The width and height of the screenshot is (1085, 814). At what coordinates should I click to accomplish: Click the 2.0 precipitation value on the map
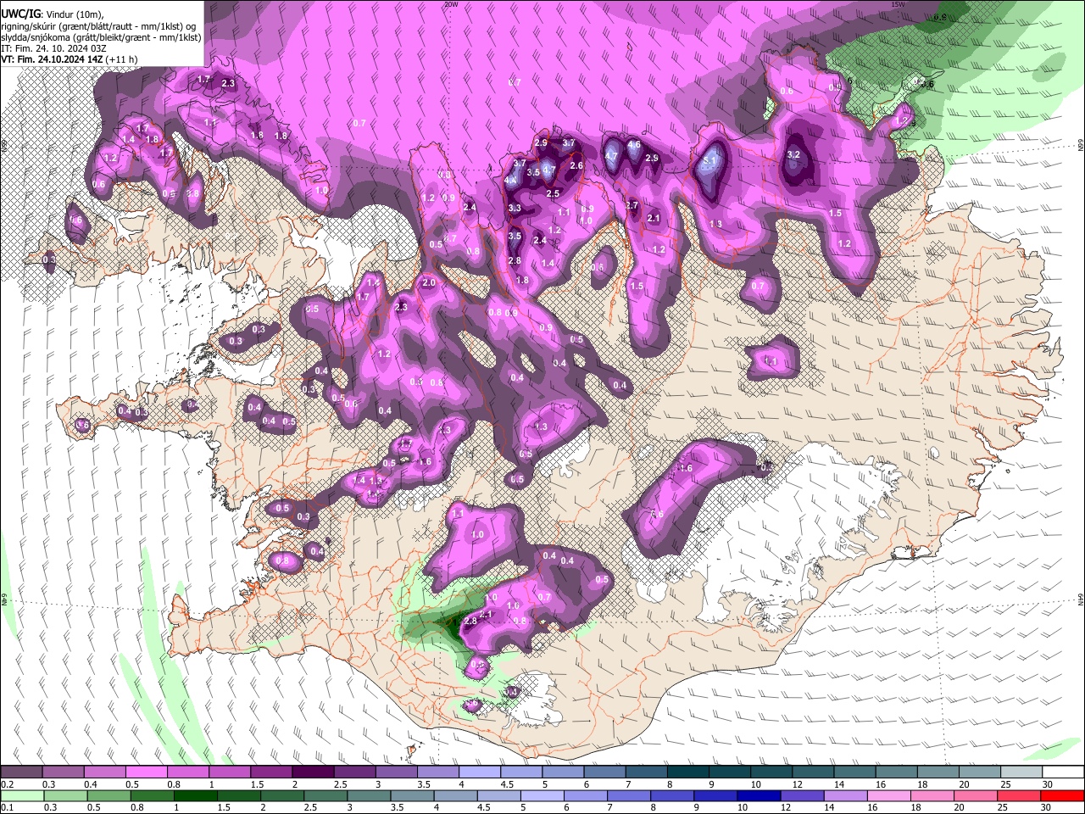coord(429,283)
